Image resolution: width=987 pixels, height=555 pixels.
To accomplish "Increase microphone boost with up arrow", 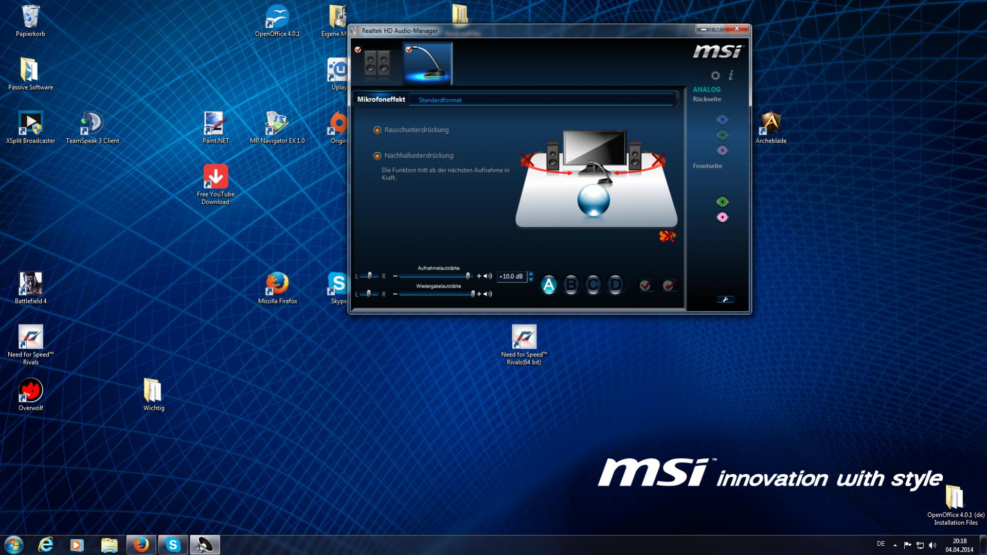I will click(x=531, y=274).
